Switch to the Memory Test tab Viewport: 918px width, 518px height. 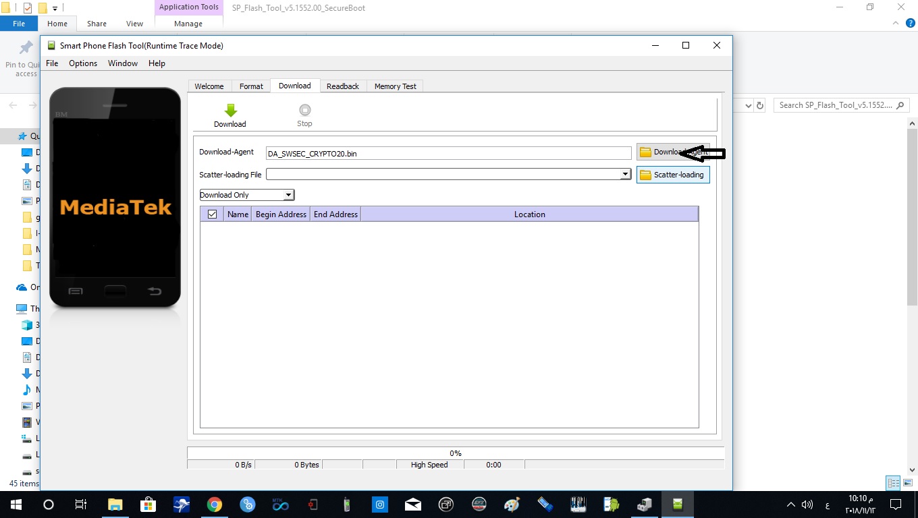tap(396, 86)
